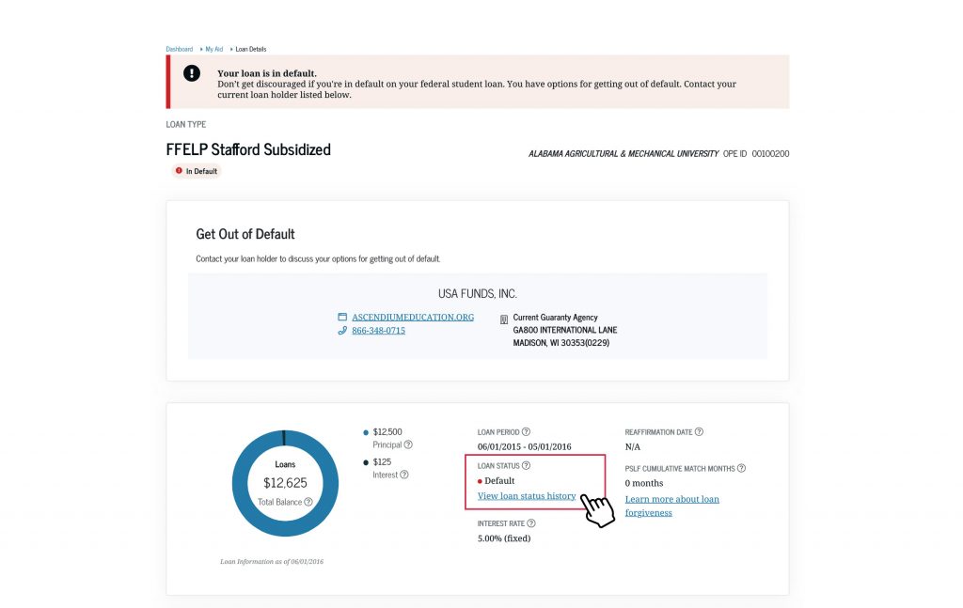Click the building icon near Current Guaranty Agency

click(x=504, y=318)
